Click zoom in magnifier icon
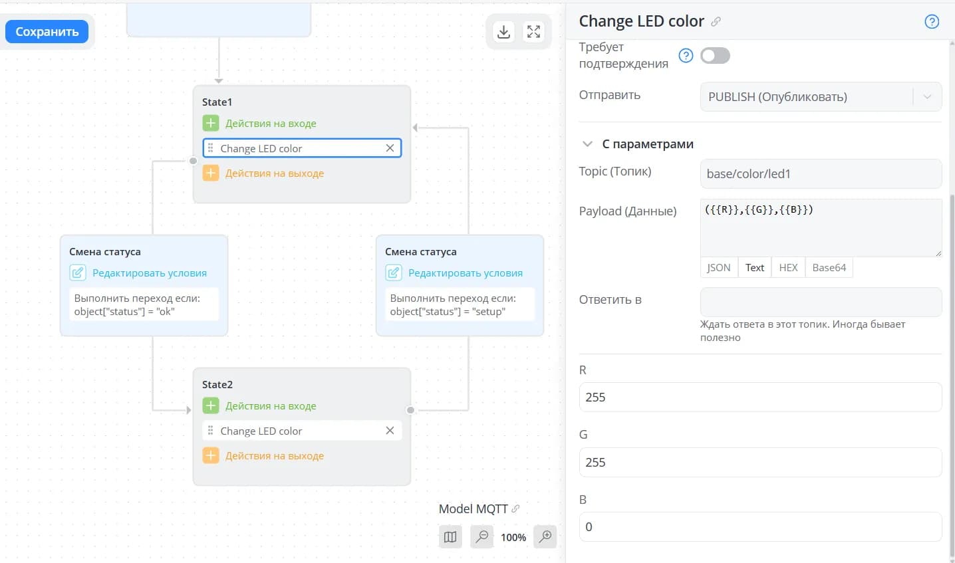This screenshot has width=955, height=563. (x=545, y=536)
